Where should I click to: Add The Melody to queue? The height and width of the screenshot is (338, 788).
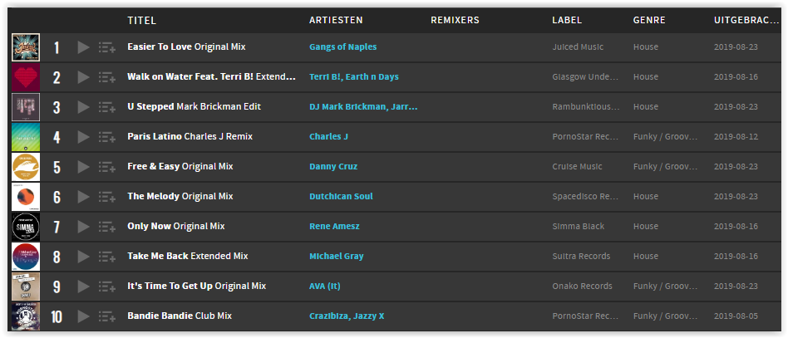pyautogui.click(x=107, y=197)
